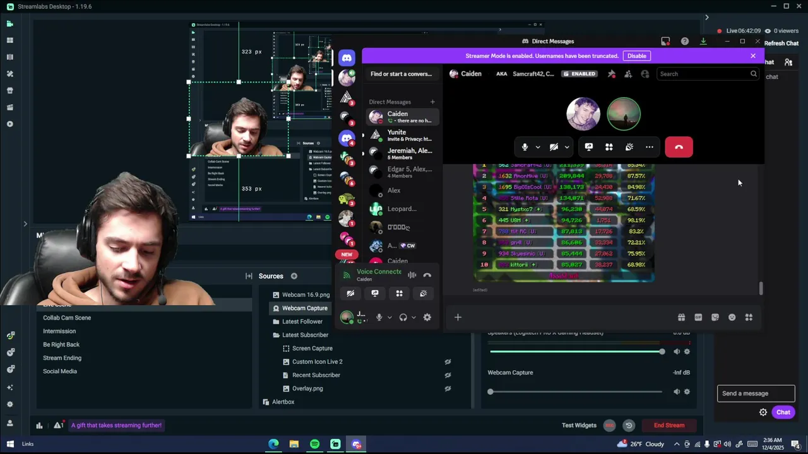Toggle mic mute in Discord user panel

pyautogui.click(x=379, y=317)
